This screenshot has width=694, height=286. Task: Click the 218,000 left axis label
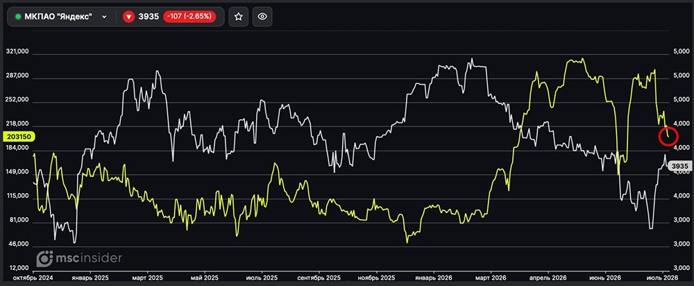tap(18, 124)
